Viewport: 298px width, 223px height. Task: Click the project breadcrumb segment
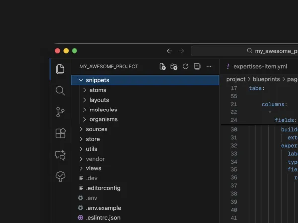[236, 79]
